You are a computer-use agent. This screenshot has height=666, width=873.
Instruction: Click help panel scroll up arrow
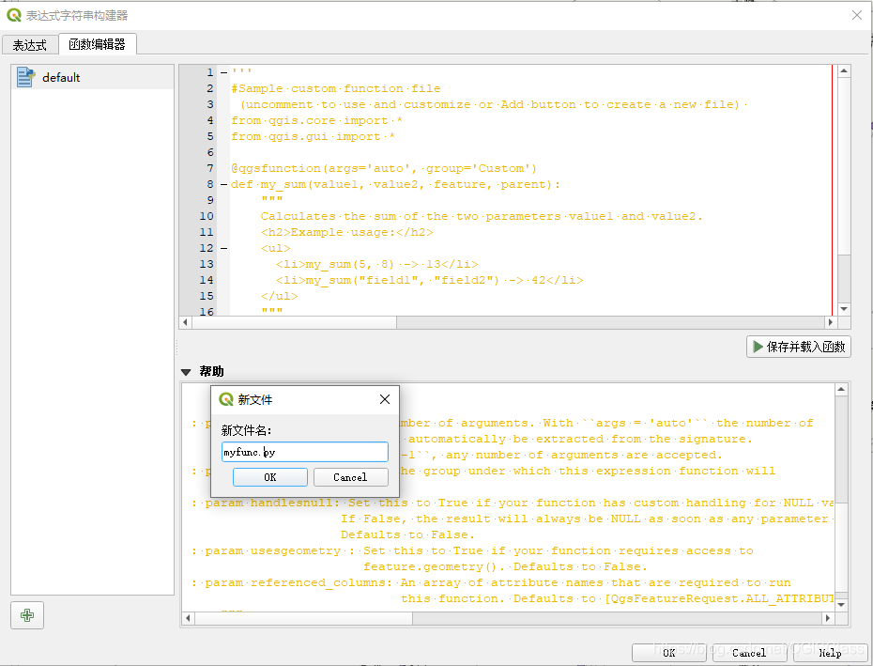pos(841,390)
